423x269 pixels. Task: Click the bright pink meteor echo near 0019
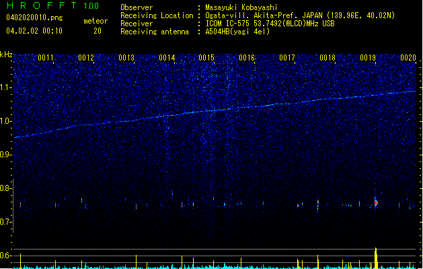376,202
